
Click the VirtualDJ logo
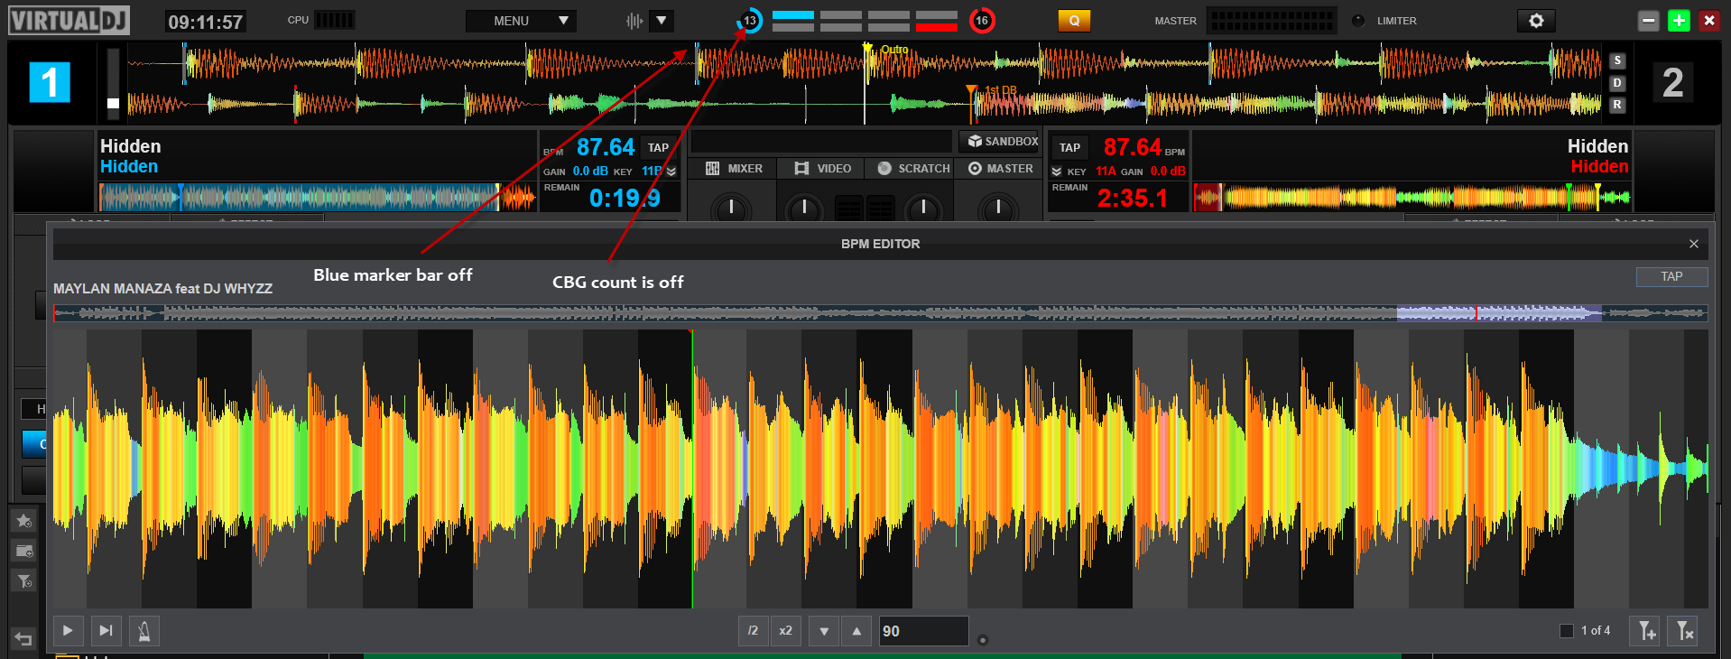69,20
